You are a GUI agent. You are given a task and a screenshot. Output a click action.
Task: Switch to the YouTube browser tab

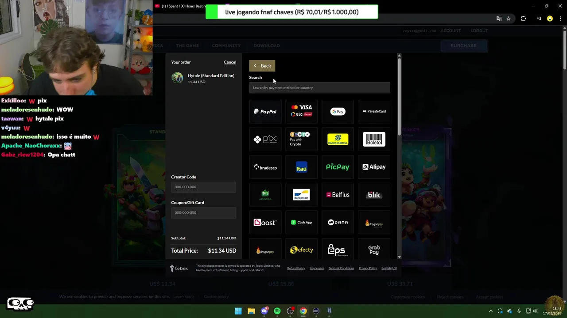tap(180, 6)
